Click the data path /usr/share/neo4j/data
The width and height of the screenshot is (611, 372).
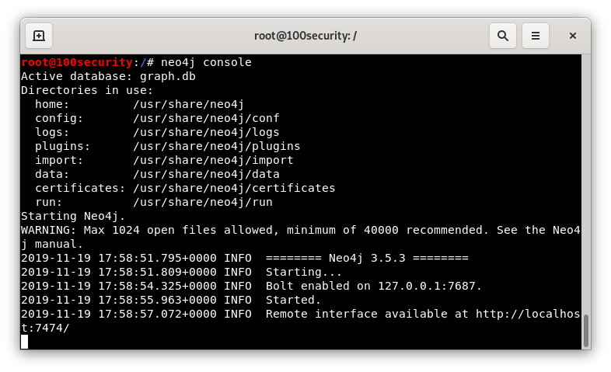click(206, 174)
